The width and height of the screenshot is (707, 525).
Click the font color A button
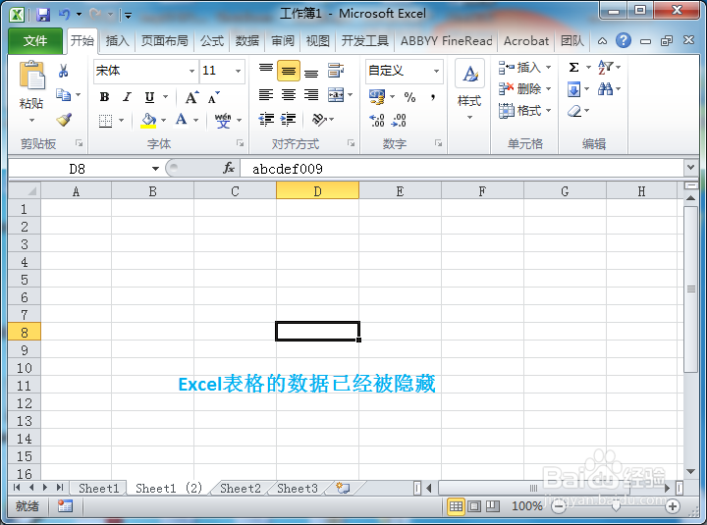(x=182, y=121)
